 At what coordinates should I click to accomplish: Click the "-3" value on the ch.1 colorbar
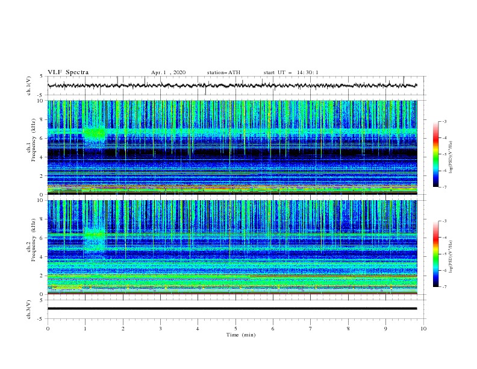coord(444,121)
